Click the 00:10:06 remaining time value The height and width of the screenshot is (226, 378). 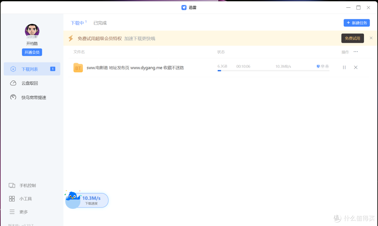(243, 67)
